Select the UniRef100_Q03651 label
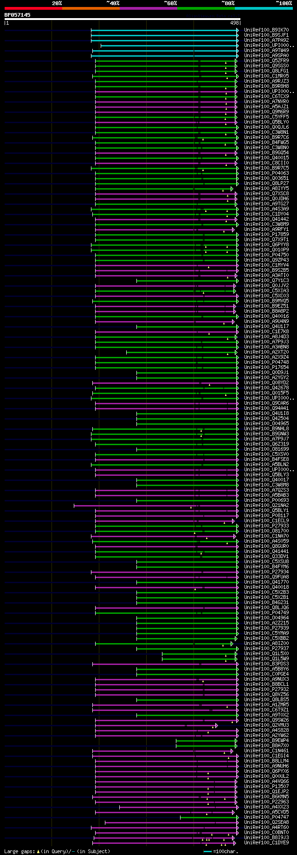The image size is (297, 855). pyautogui.click(x=266, y=178)
